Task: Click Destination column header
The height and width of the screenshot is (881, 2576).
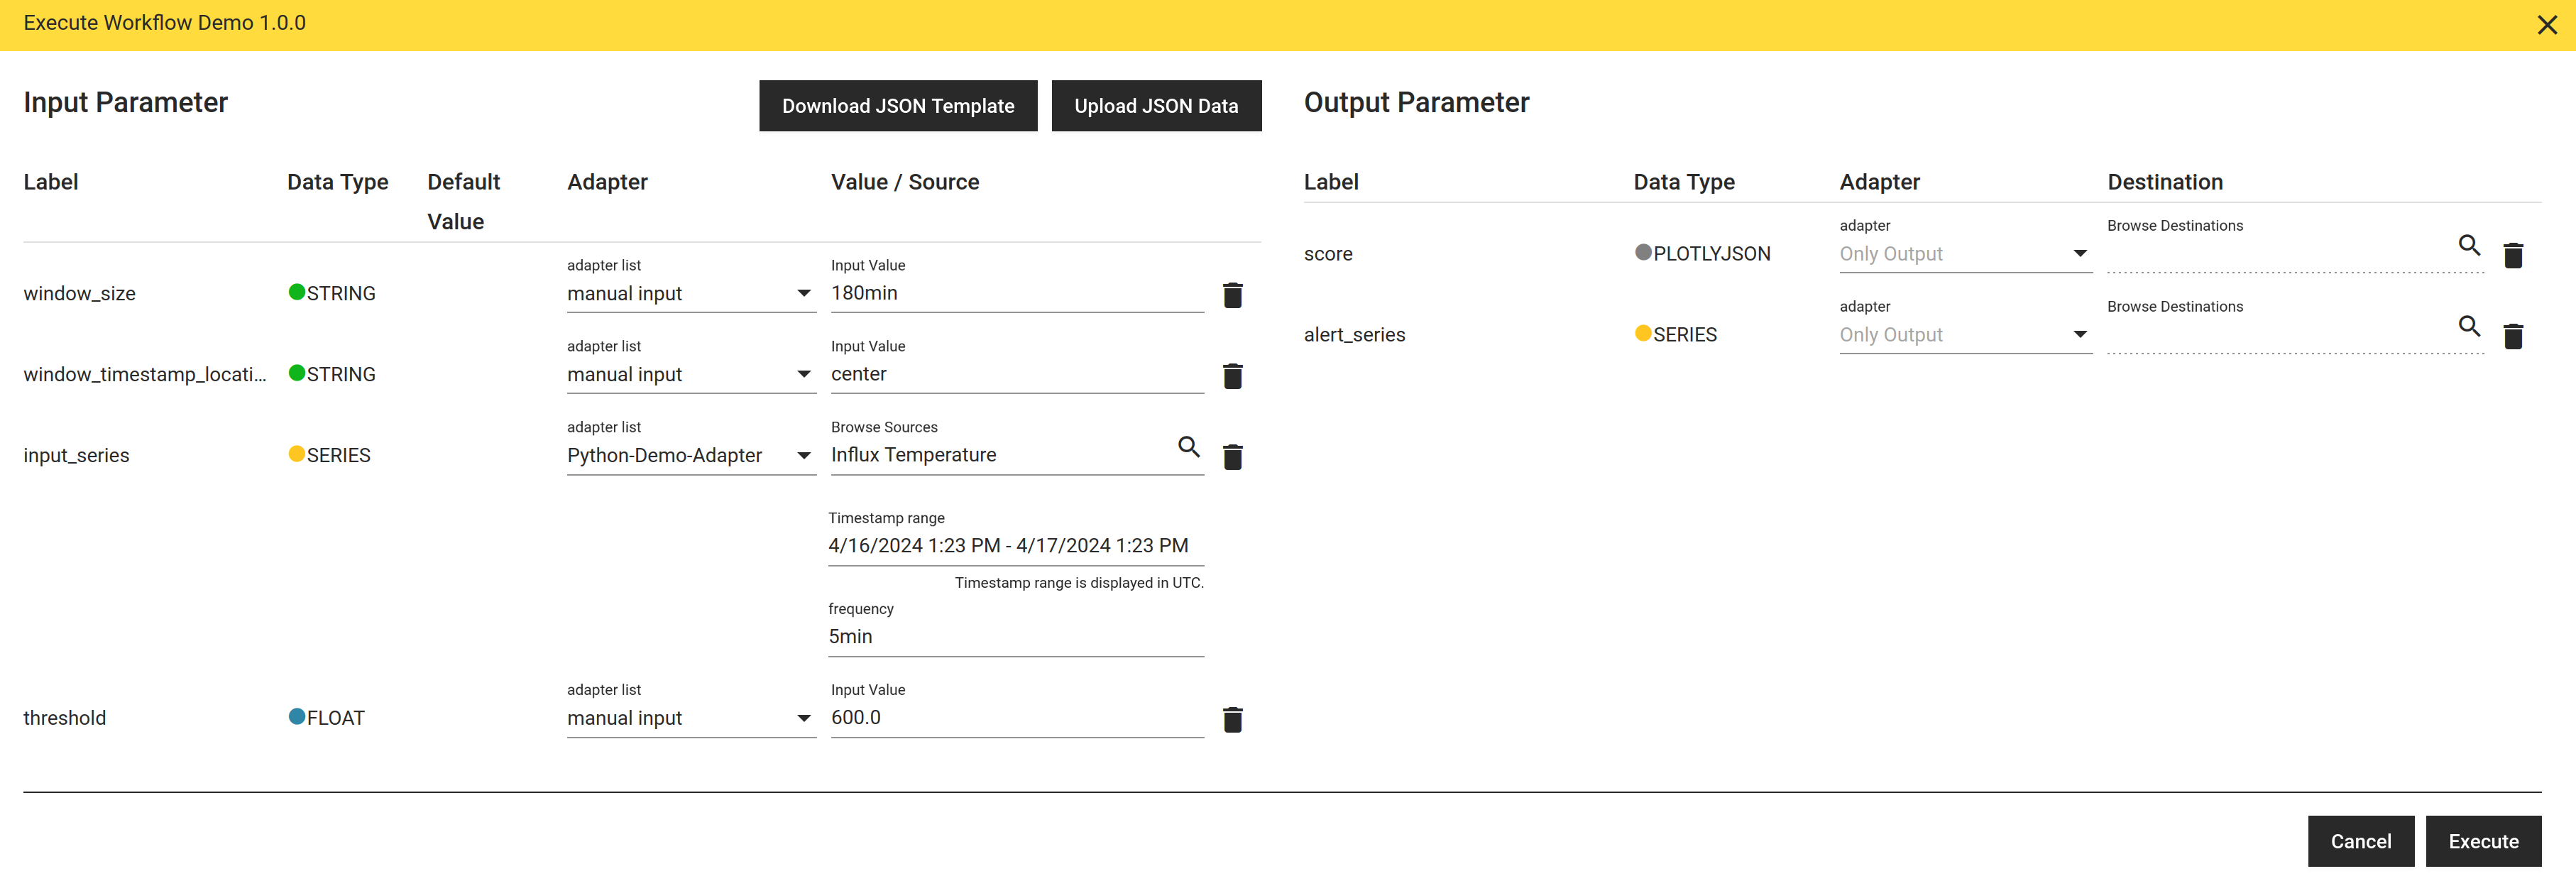Action: pos(2165,183)
